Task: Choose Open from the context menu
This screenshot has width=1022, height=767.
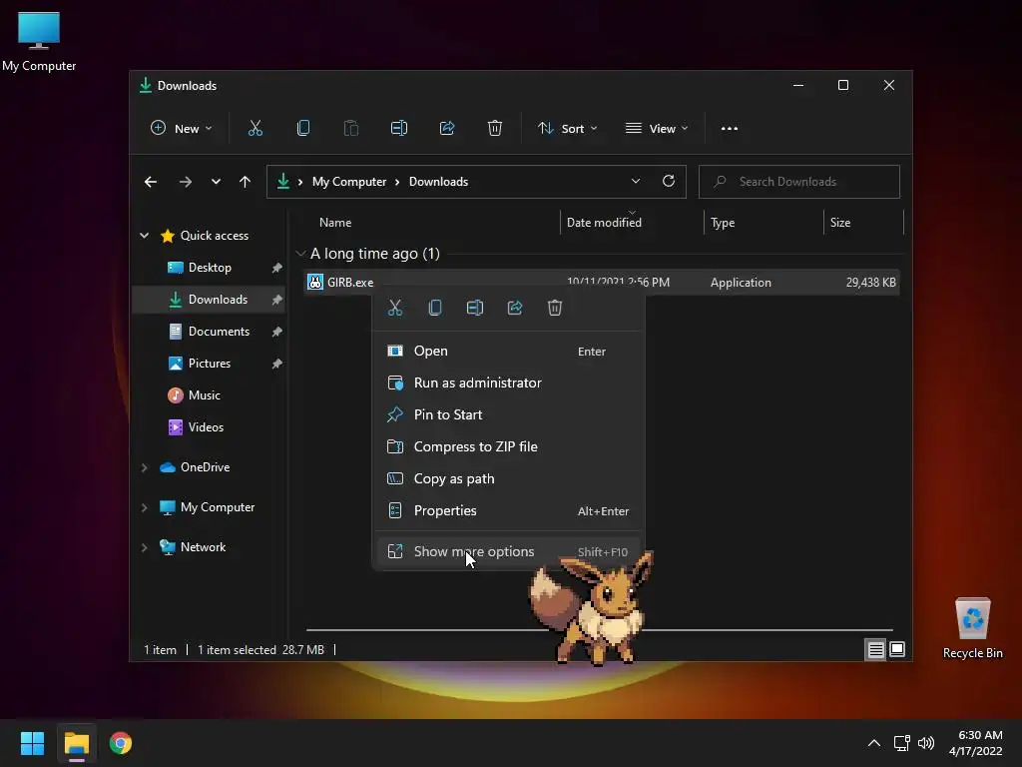Action: [509, 351]
